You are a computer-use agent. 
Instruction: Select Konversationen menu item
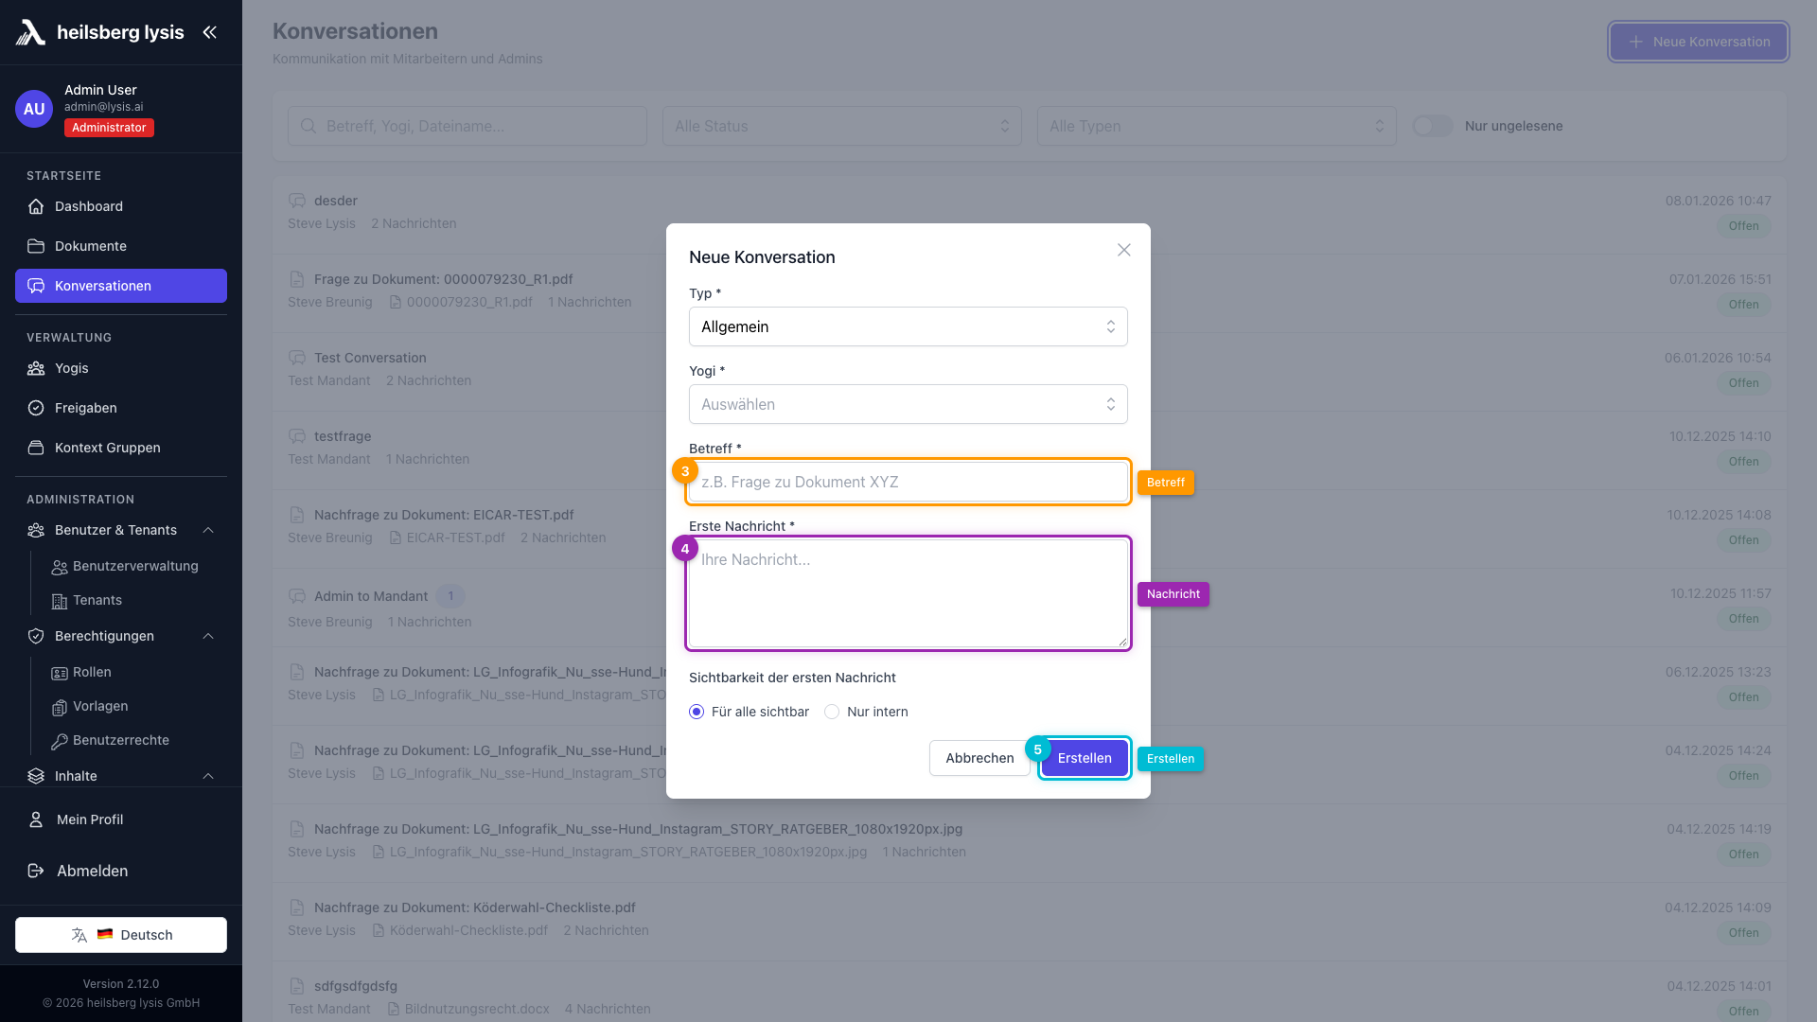(121, 286)
